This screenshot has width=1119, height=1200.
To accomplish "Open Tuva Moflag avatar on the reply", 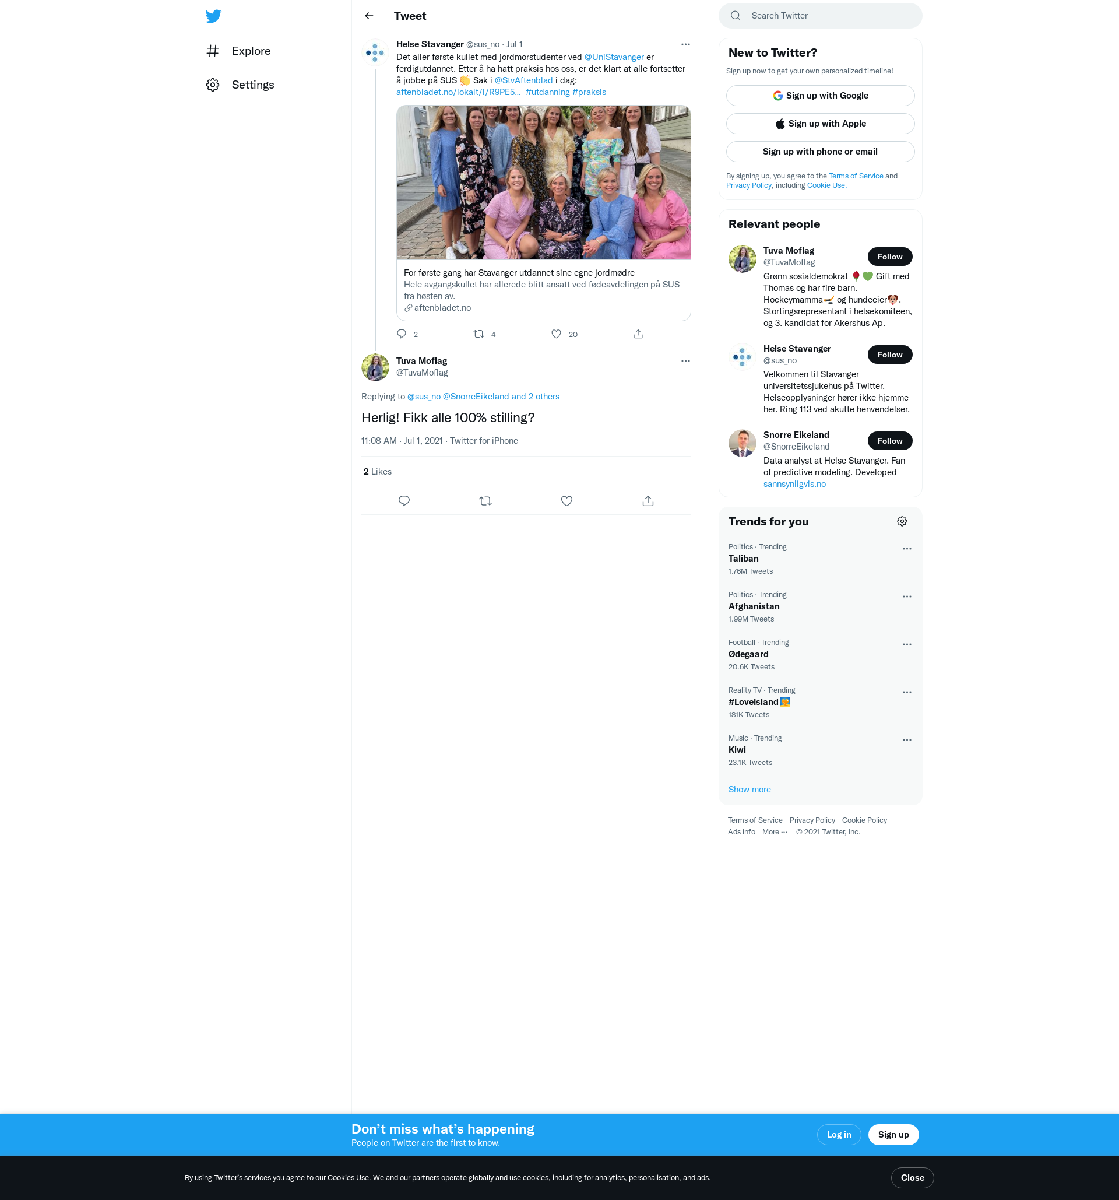I will pyautogui.click(x=375, y=367).
